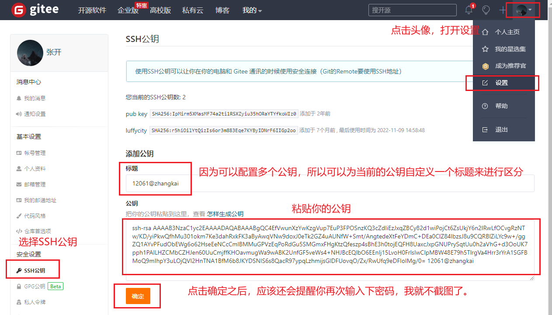552x315 pixels.
Task: Focus the 搜开源 search box
Action: pos(413,10)
